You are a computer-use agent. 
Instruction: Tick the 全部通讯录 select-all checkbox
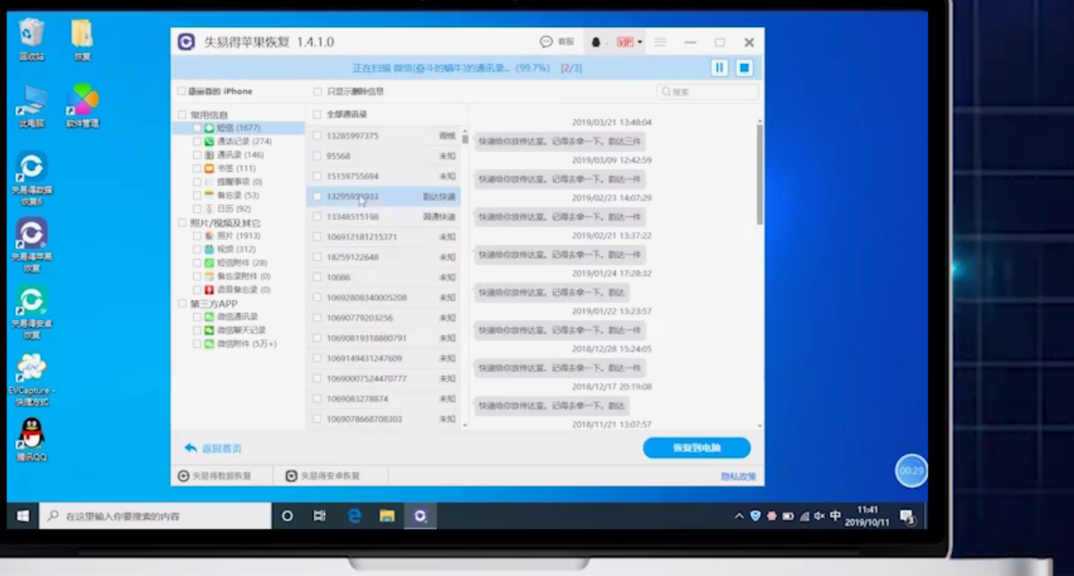coord(316,114)
